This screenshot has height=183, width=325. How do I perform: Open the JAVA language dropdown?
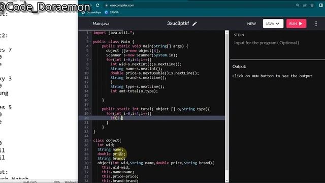click(273, 24)
